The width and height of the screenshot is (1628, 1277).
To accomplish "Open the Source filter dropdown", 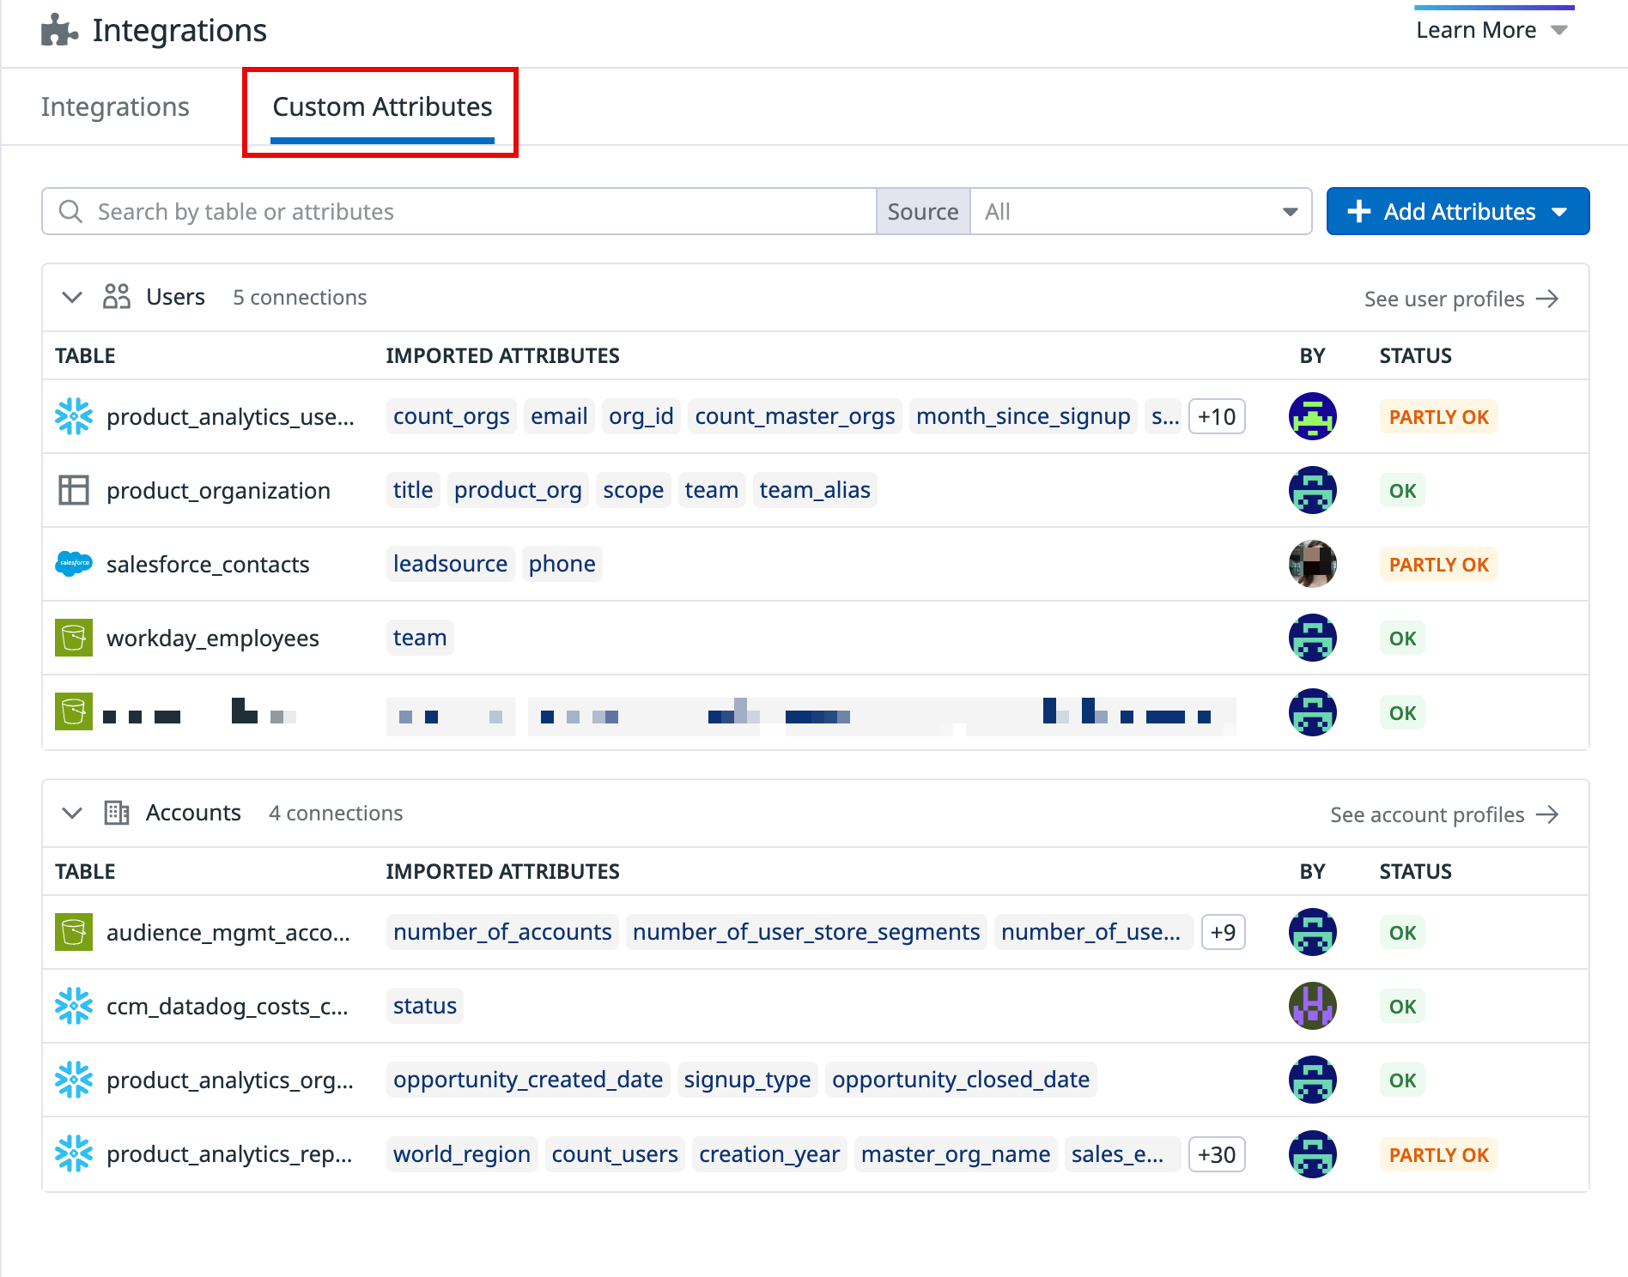I will pyautogui.click(x=1139, y=212).
